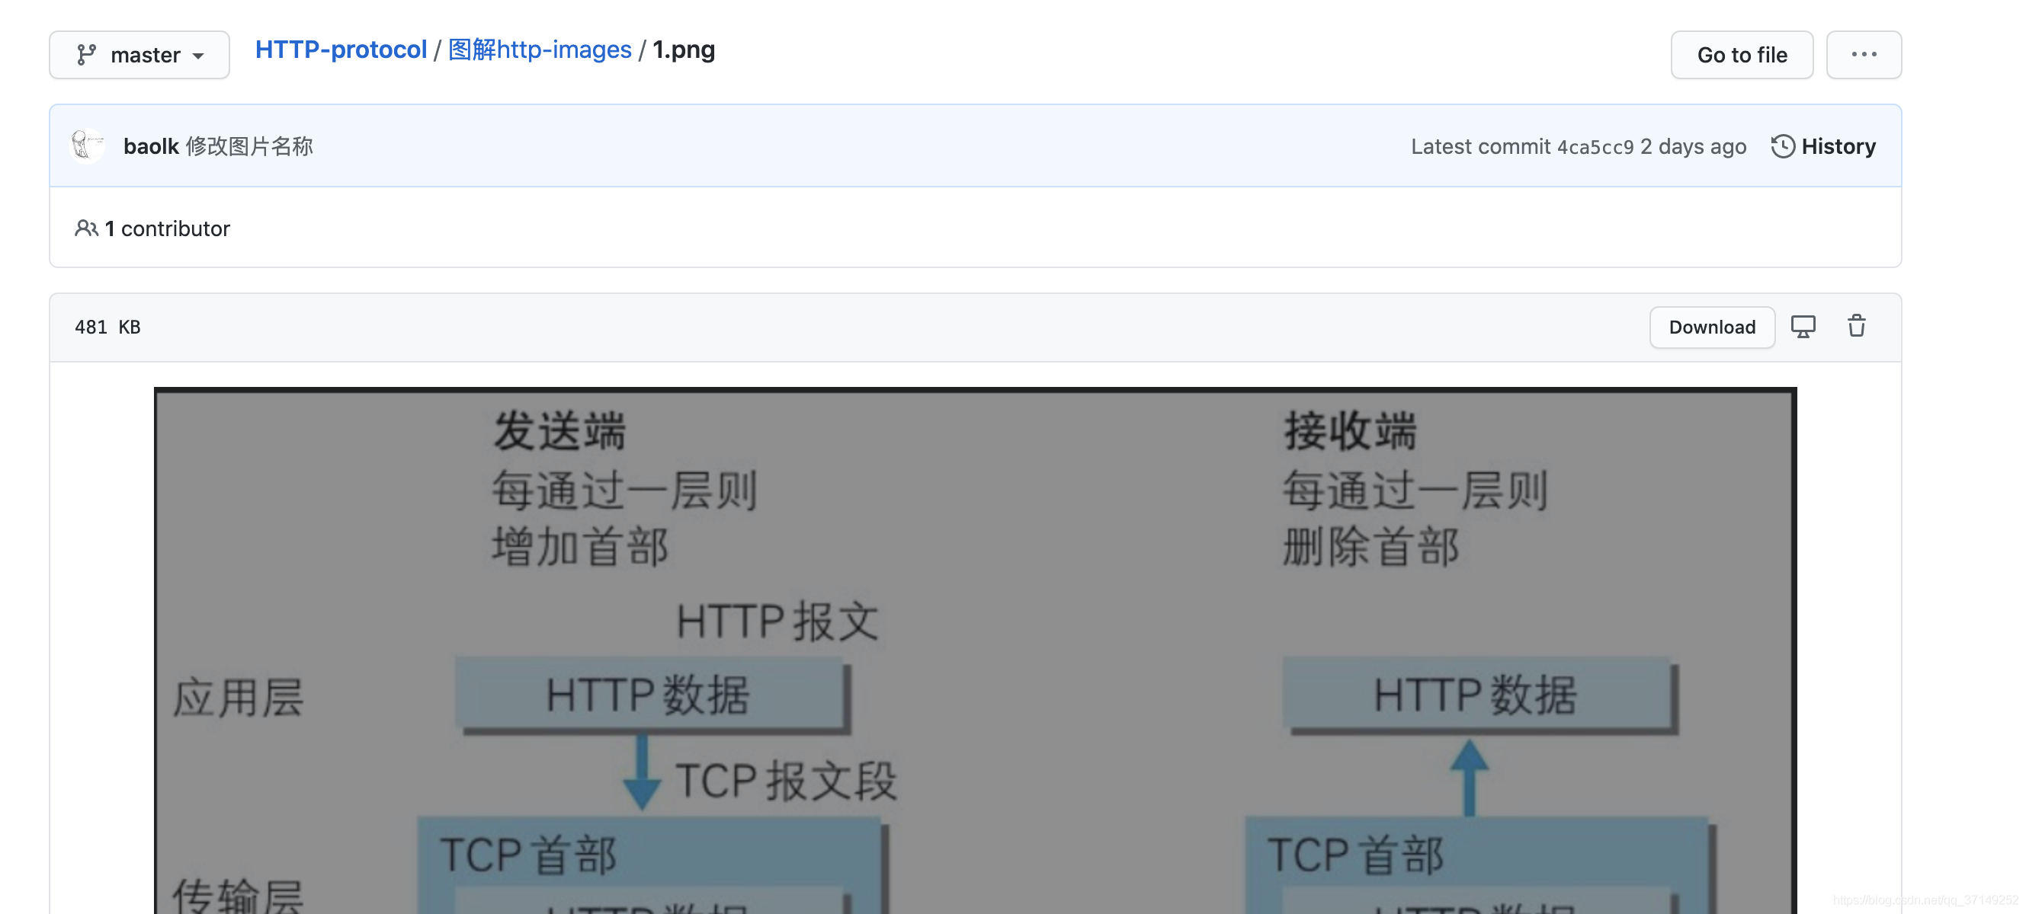Click the 1.png file name in breadcrumb
Screen dimensions: 2026x914
point(684,50)
